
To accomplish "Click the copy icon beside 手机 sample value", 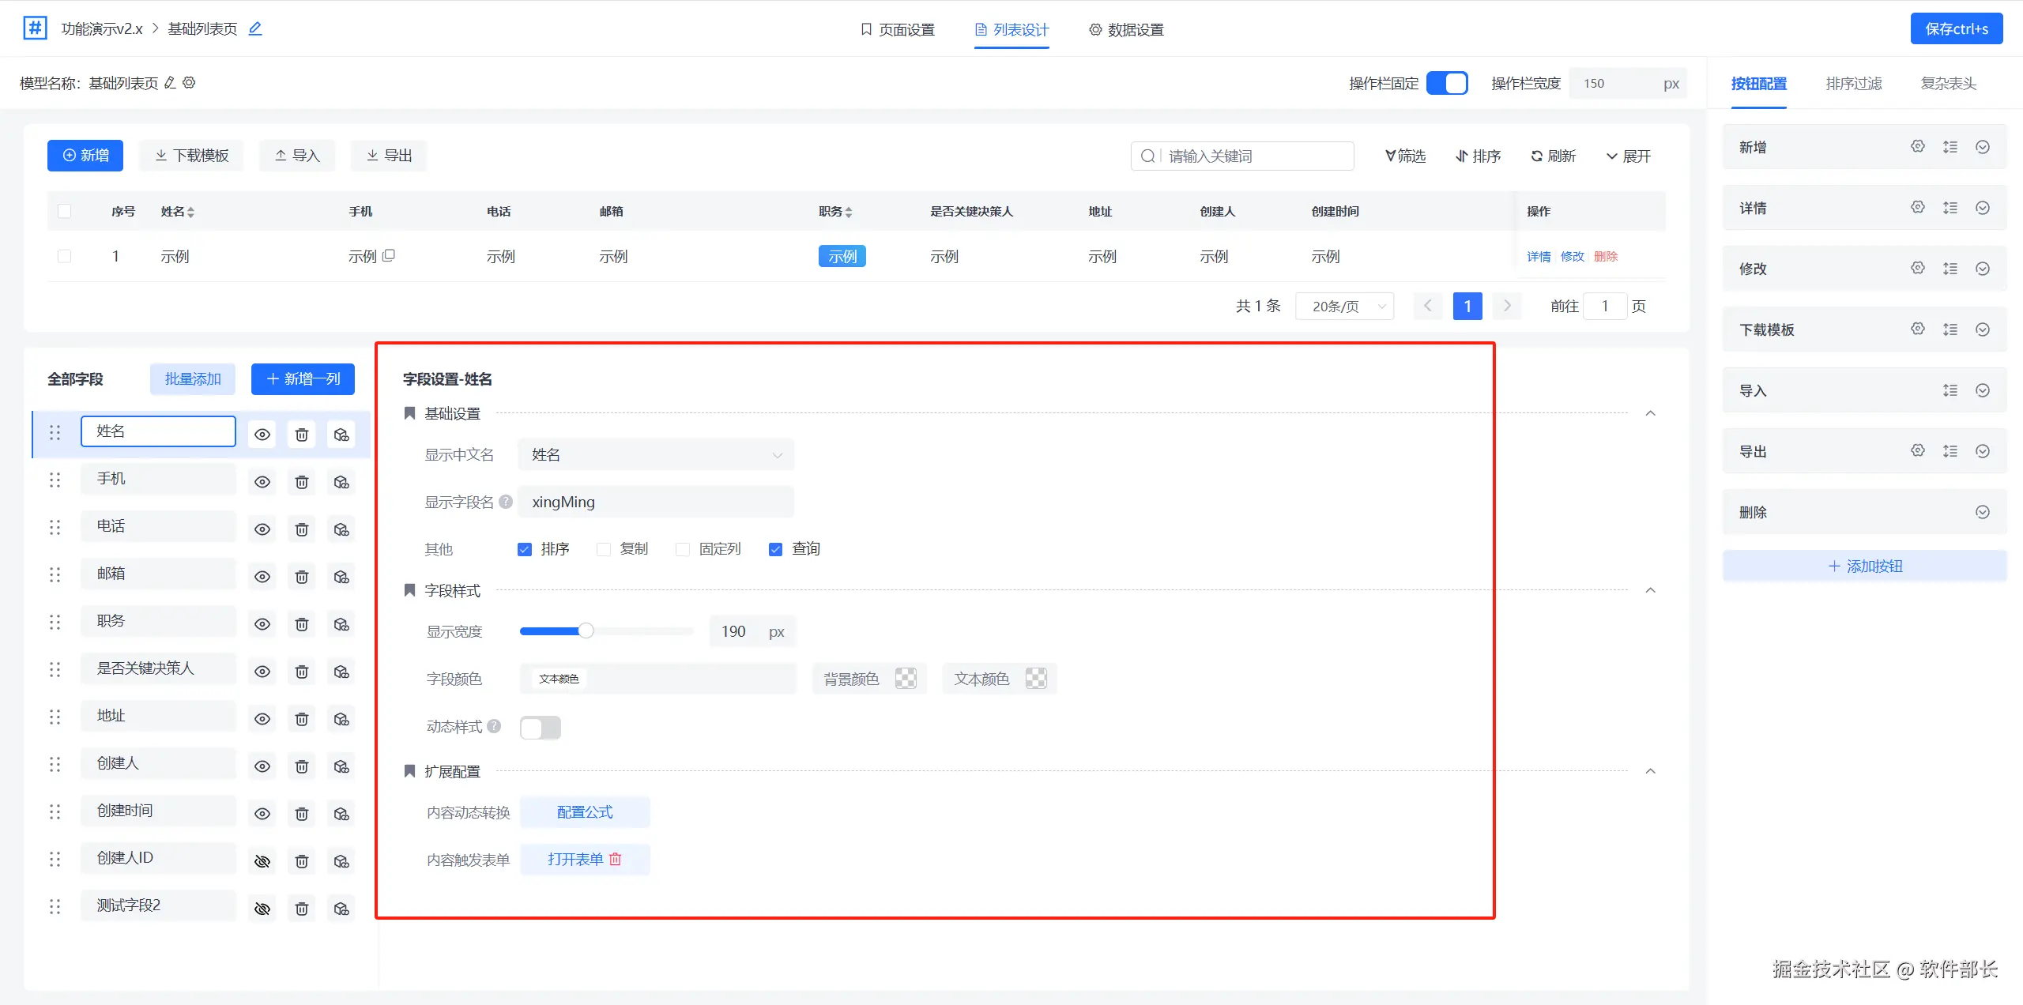I will coord(389,256).
